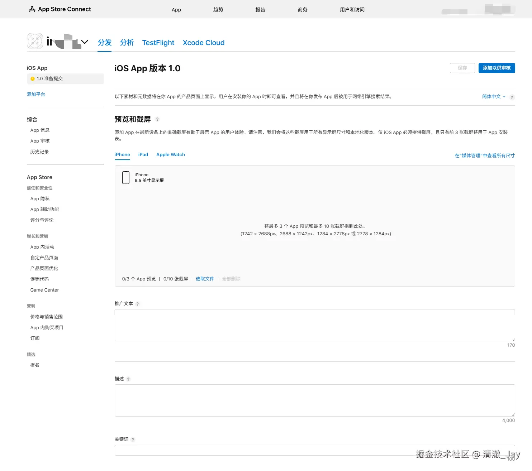Click the help icon beside 关键词
The width and height of the screenshot is (532, 471).
[133, 440]
